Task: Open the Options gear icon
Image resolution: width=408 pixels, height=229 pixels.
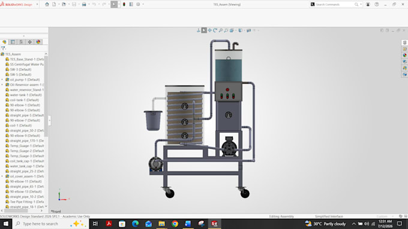Action: [x=138, y=4]
